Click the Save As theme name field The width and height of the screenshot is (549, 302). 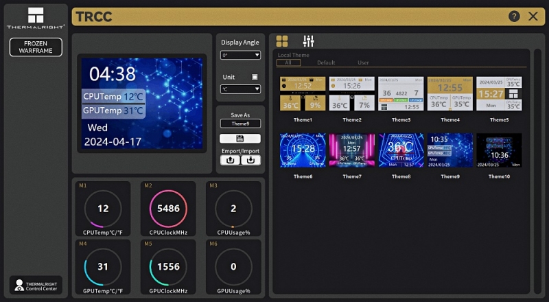(x=240, y=124)
